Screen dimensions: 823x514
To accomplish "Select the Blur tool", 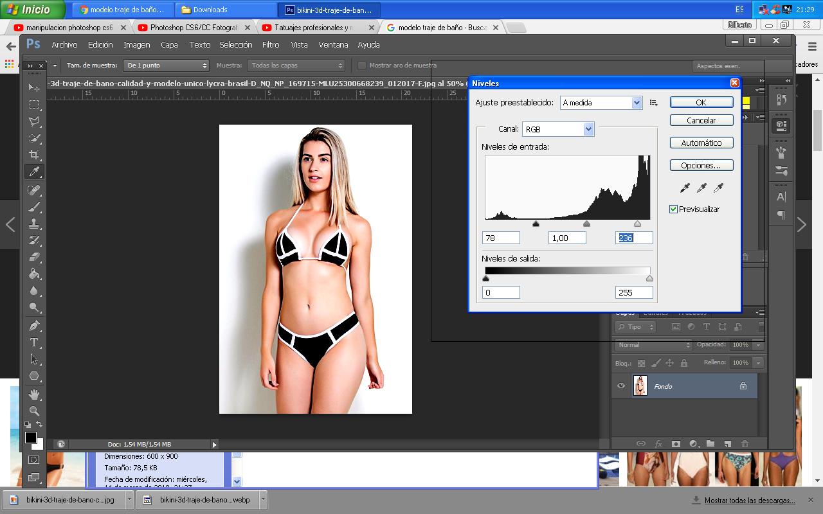I will pos(34,290).
